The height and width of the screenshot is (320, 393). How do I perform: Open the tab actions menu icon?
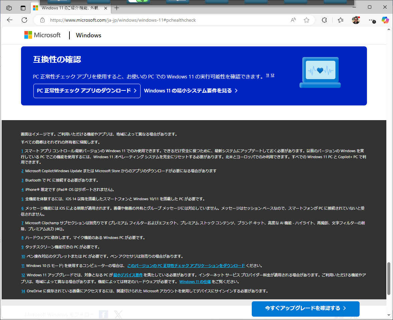pyautogui.click(x=23, y=8)
